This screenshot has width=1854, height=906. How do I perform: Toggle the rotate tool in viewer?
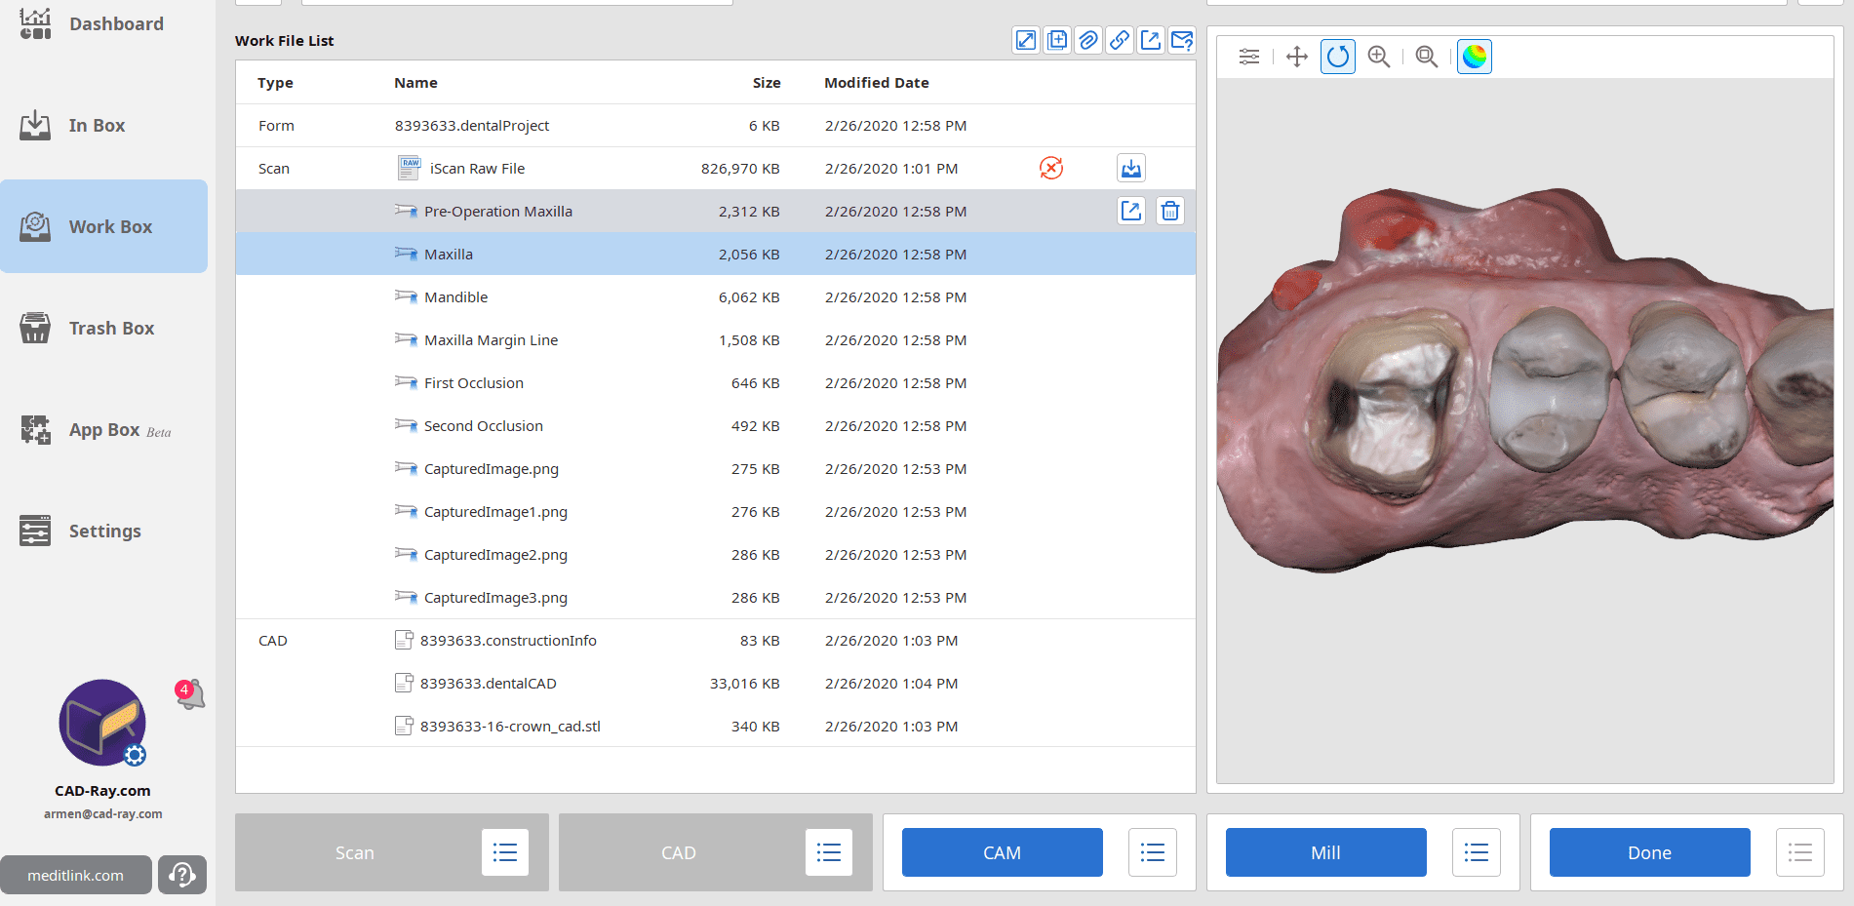(x=1338, y=57)
